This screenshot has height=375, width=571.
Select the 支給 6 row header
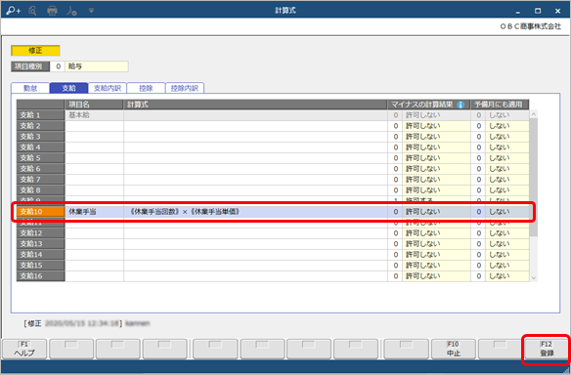click(40, 169)
